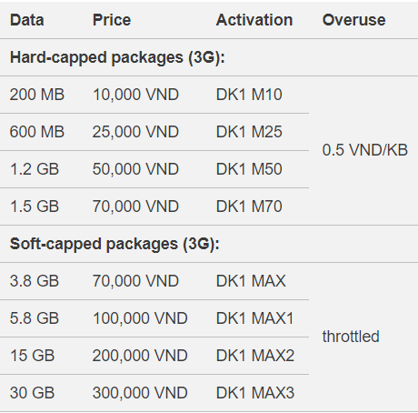Image resolution: width=418 pixels, height=413 pixels.
Task: Click the Price column header
Action: click(x=112, y=20)
